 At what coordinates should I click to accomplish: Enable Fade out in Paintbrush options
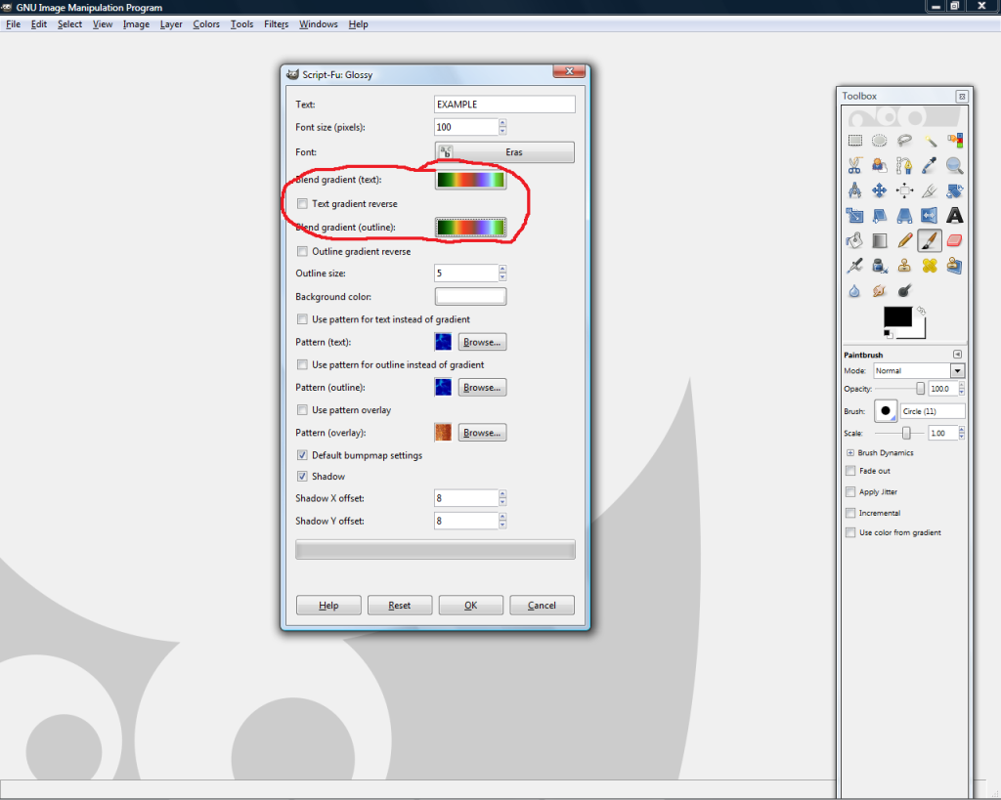pos(850,471)
